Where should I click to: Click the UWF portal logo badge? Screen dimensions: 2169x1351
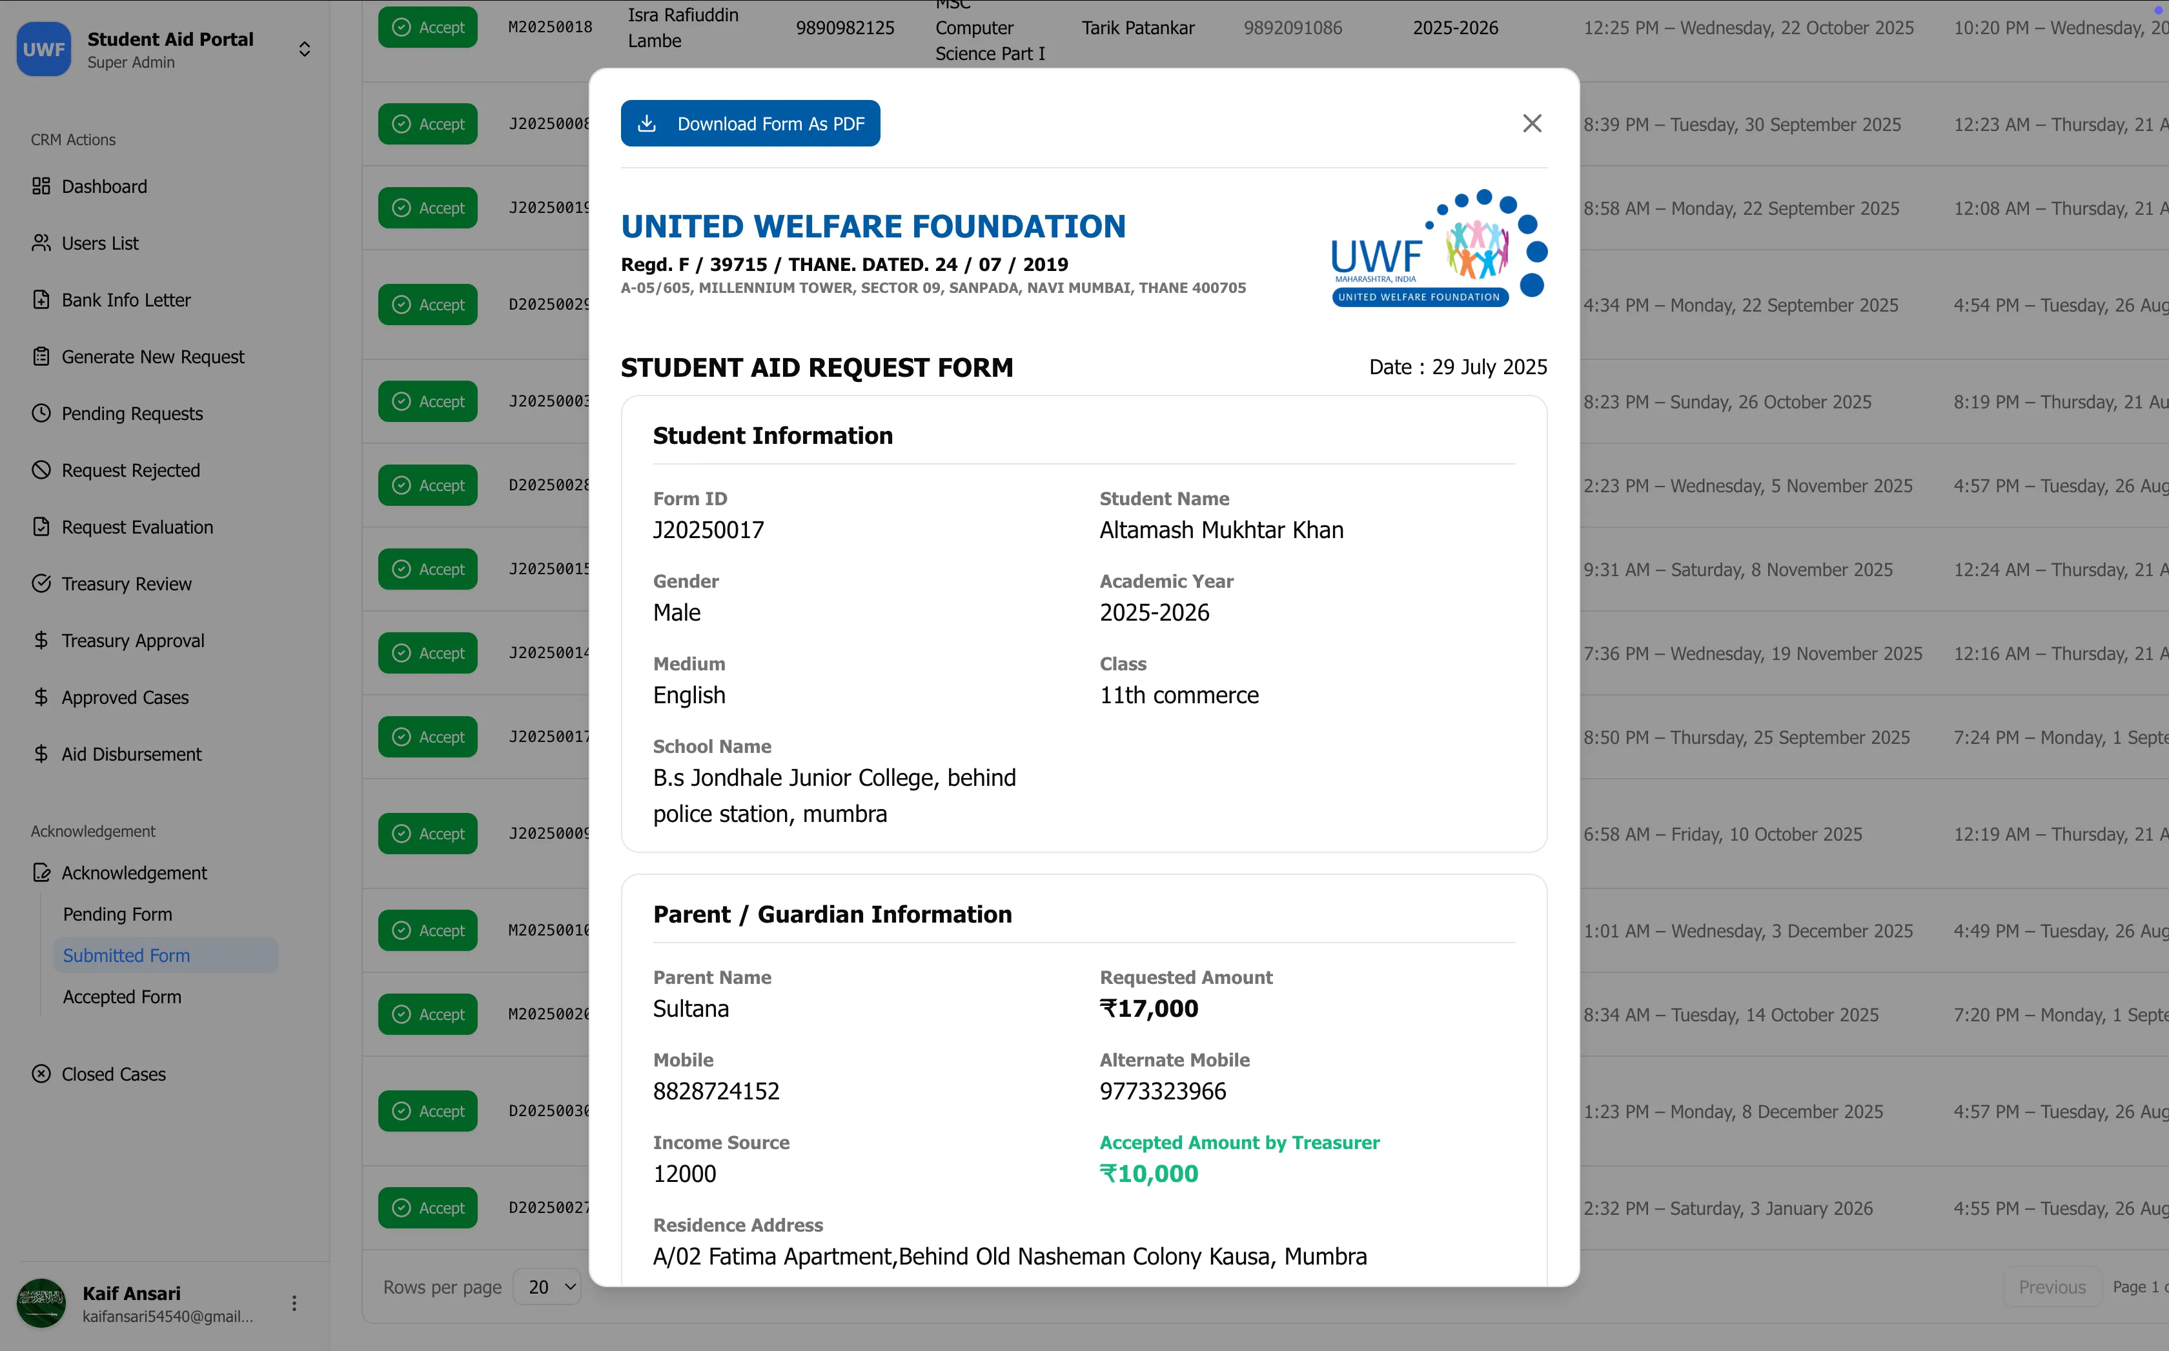(44, 49)
